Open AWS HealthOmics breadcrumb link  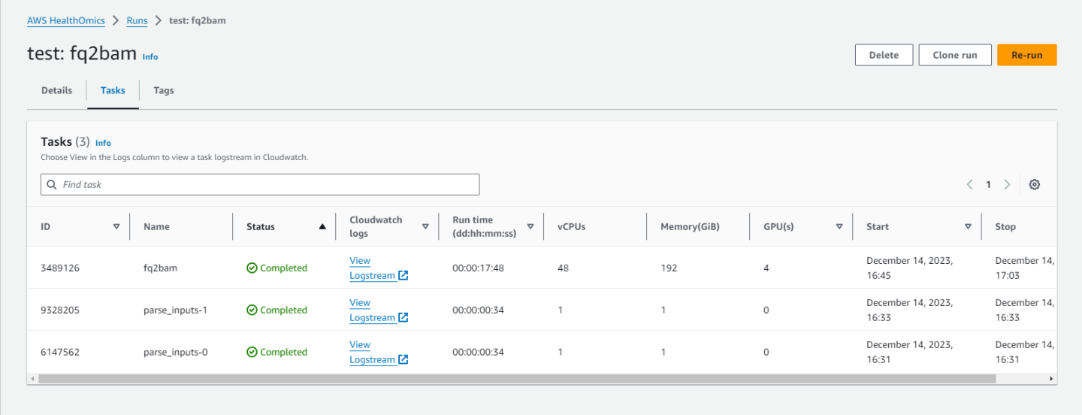(66, 20)
